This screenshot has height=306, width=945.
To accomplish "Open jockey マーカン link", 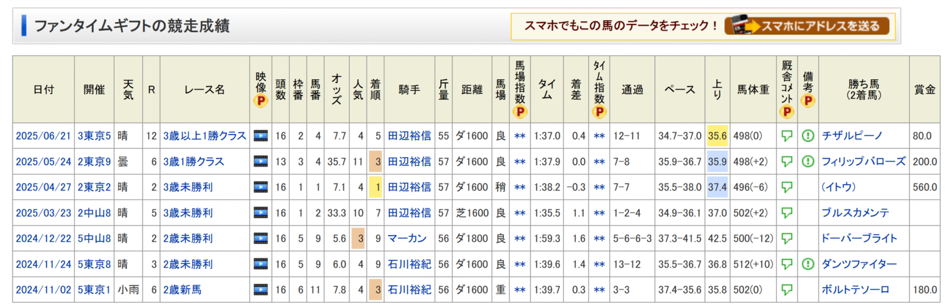I will pos(406,238).
